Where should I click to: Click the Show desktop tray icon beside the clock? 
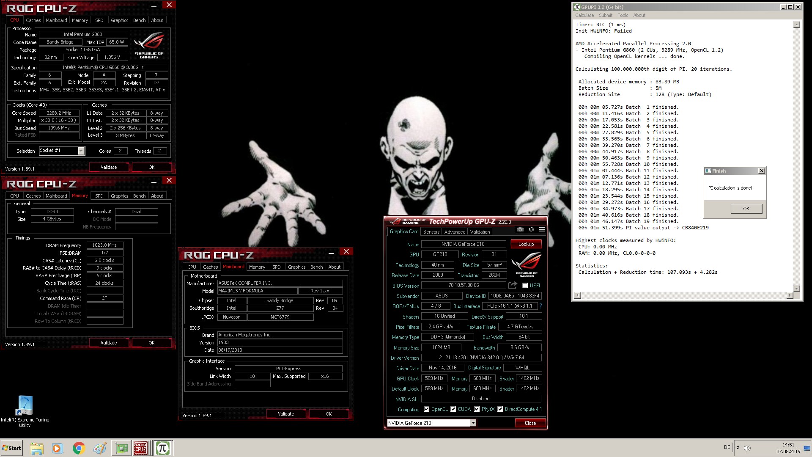tap(807, 448)
